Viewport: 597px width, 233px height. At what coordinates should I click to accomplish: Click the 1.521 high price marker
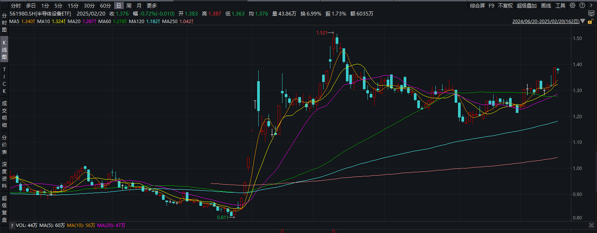tap(322, 33)
